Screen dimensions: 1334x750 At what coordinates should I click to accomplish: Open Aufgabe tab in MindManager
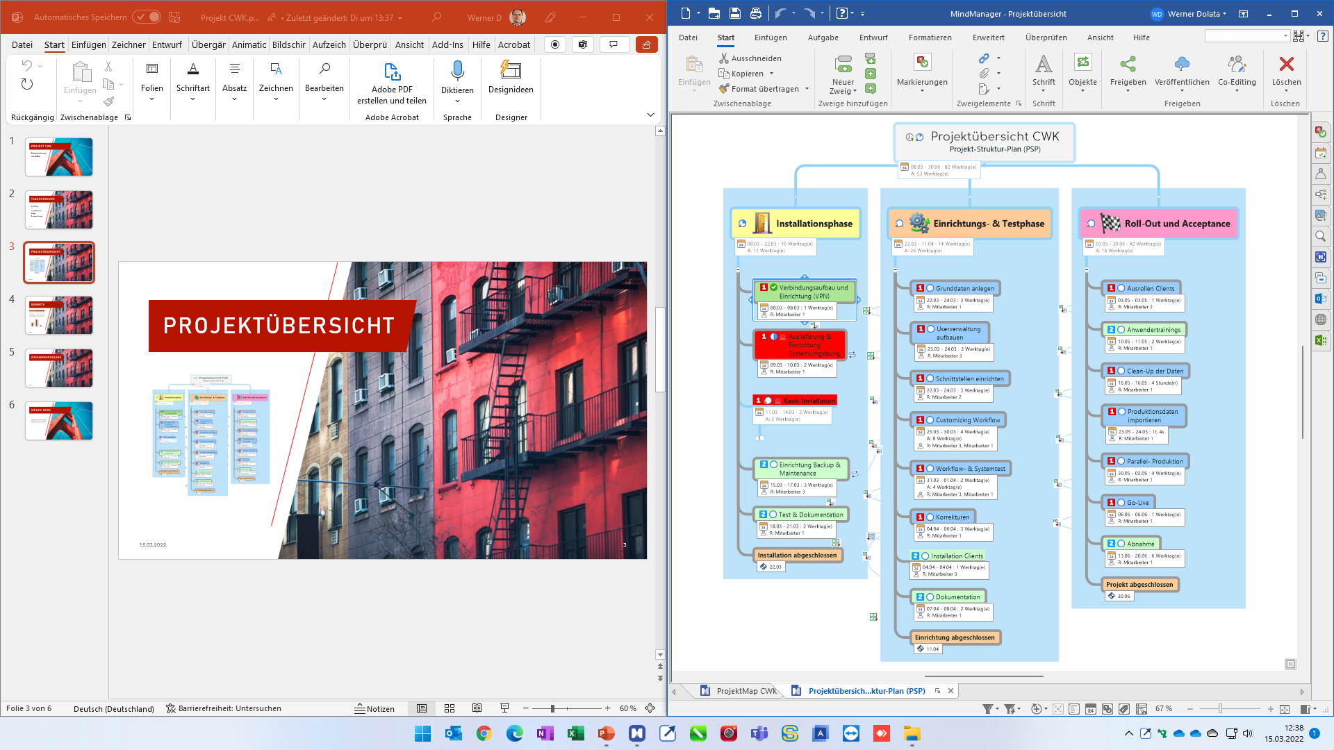[823, 37]
